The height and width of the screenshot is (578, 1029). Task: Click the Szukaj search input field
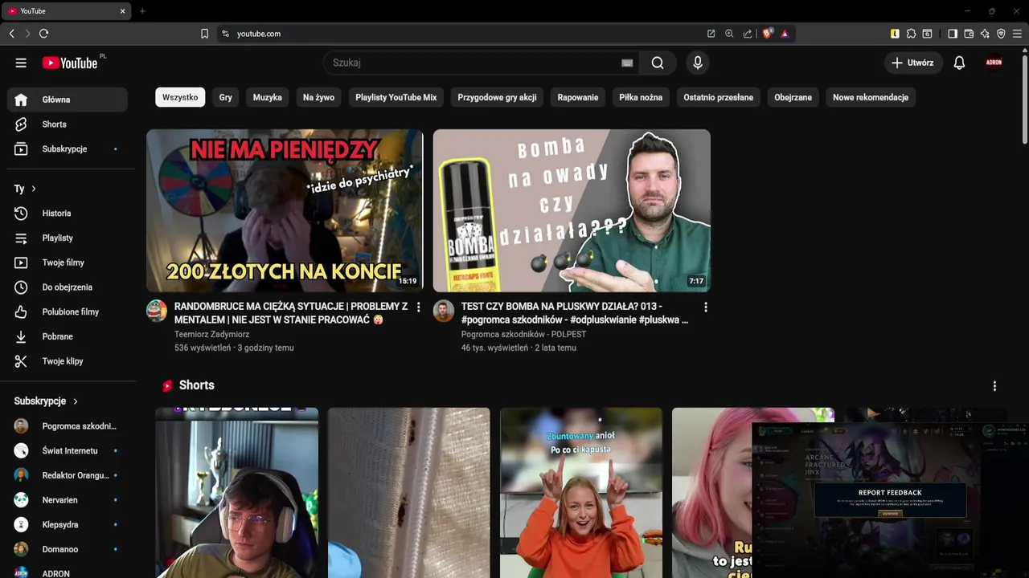(473, 63)
